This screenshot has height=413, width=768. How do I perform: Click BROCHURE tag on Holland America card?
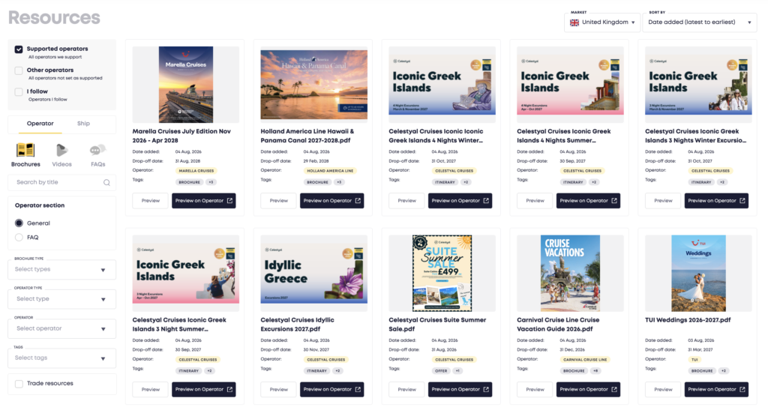click(x=317, y=182)
